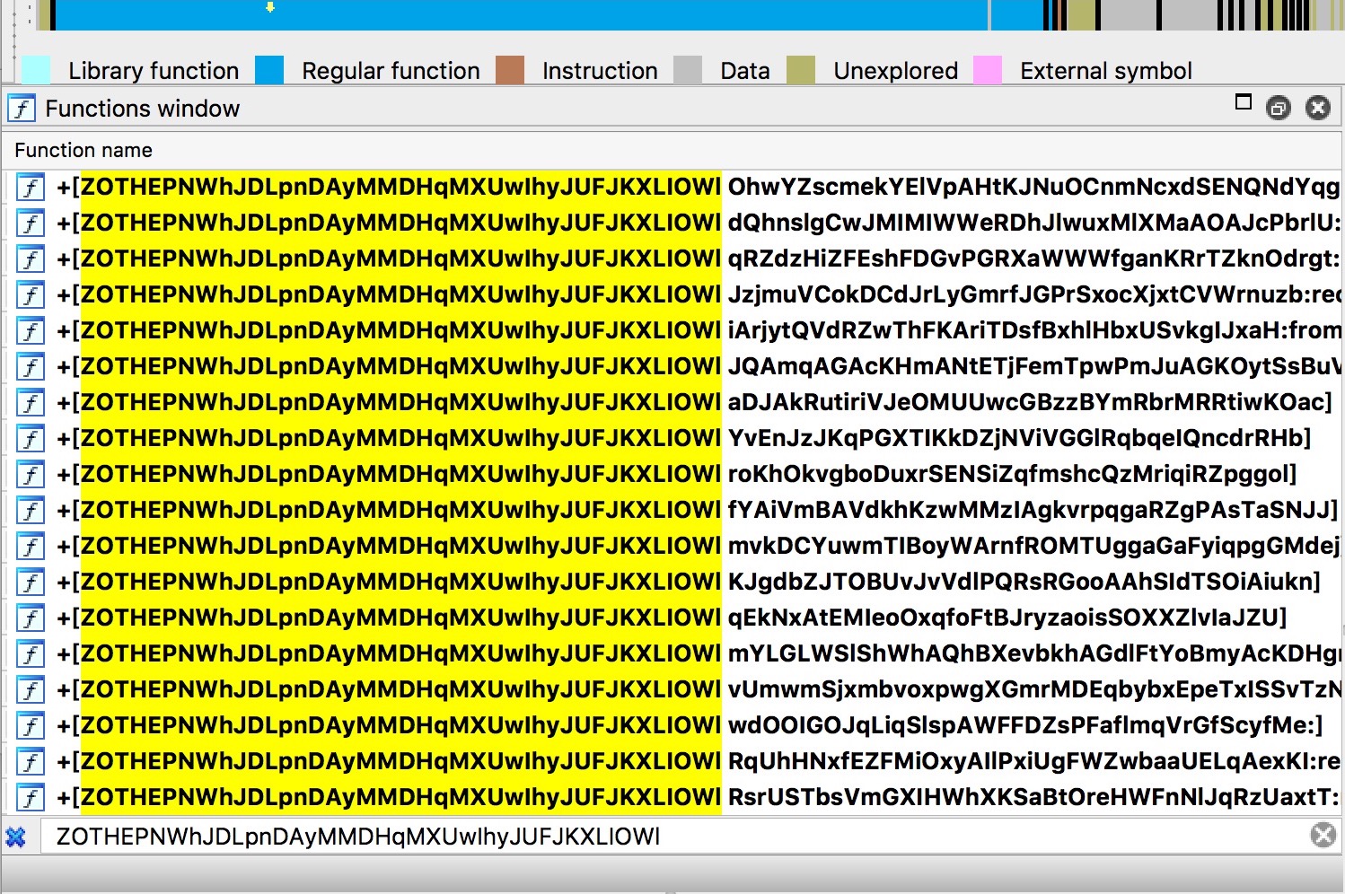Click function icon beside the iArjytQVdRZwThFKAriT row
Image resolution: width=1345 pixels, height=894 pixels.
coord(31,330)
